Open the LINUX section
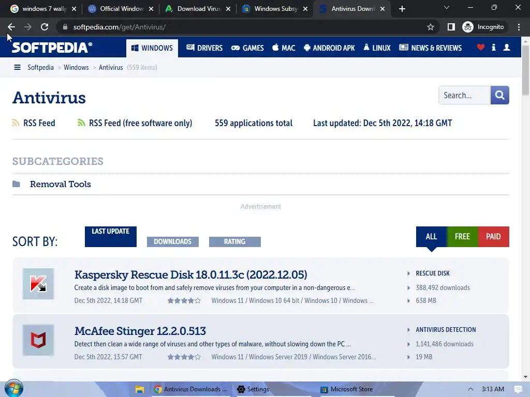Screen dimensions: 530x397 (x=377, y=48)
